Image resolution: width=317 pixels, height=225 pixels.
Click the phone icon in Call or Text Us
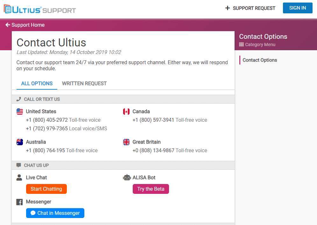[x=18, y=99]
